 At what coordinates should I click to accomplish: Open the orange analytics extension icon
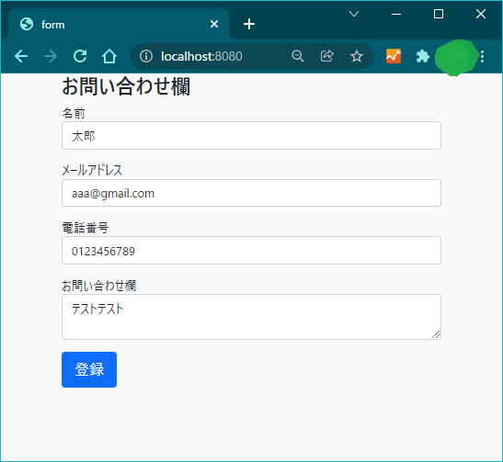point(394,56)
